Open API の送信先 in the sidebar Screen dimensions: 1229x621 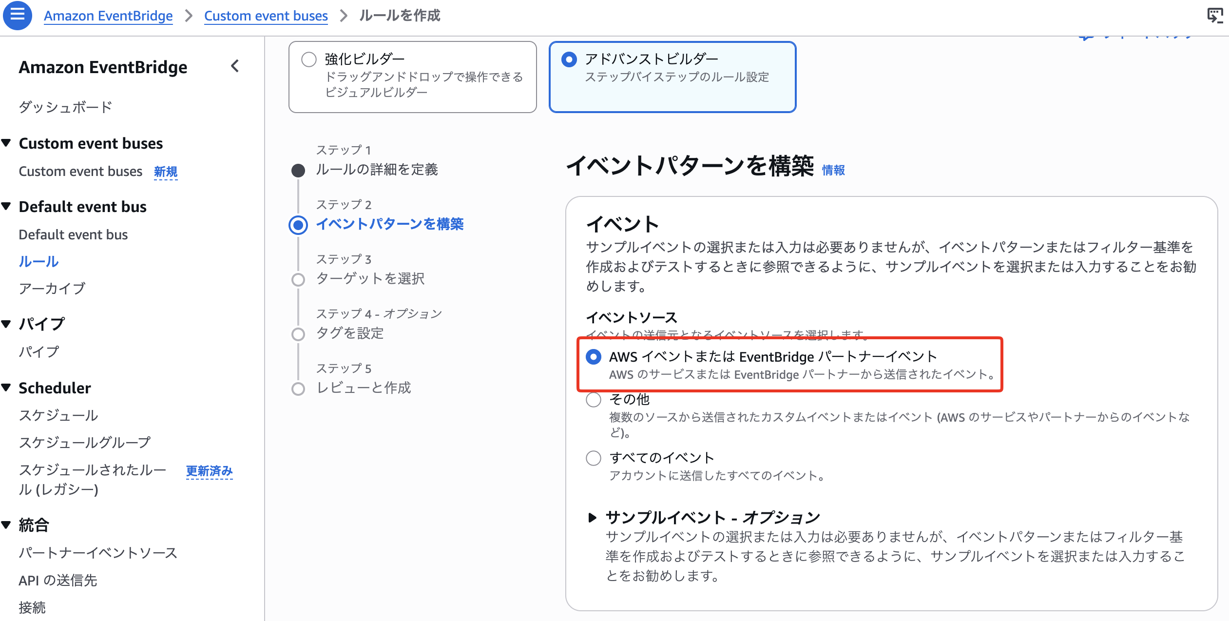pyautogui.click(x=58, y=580)
